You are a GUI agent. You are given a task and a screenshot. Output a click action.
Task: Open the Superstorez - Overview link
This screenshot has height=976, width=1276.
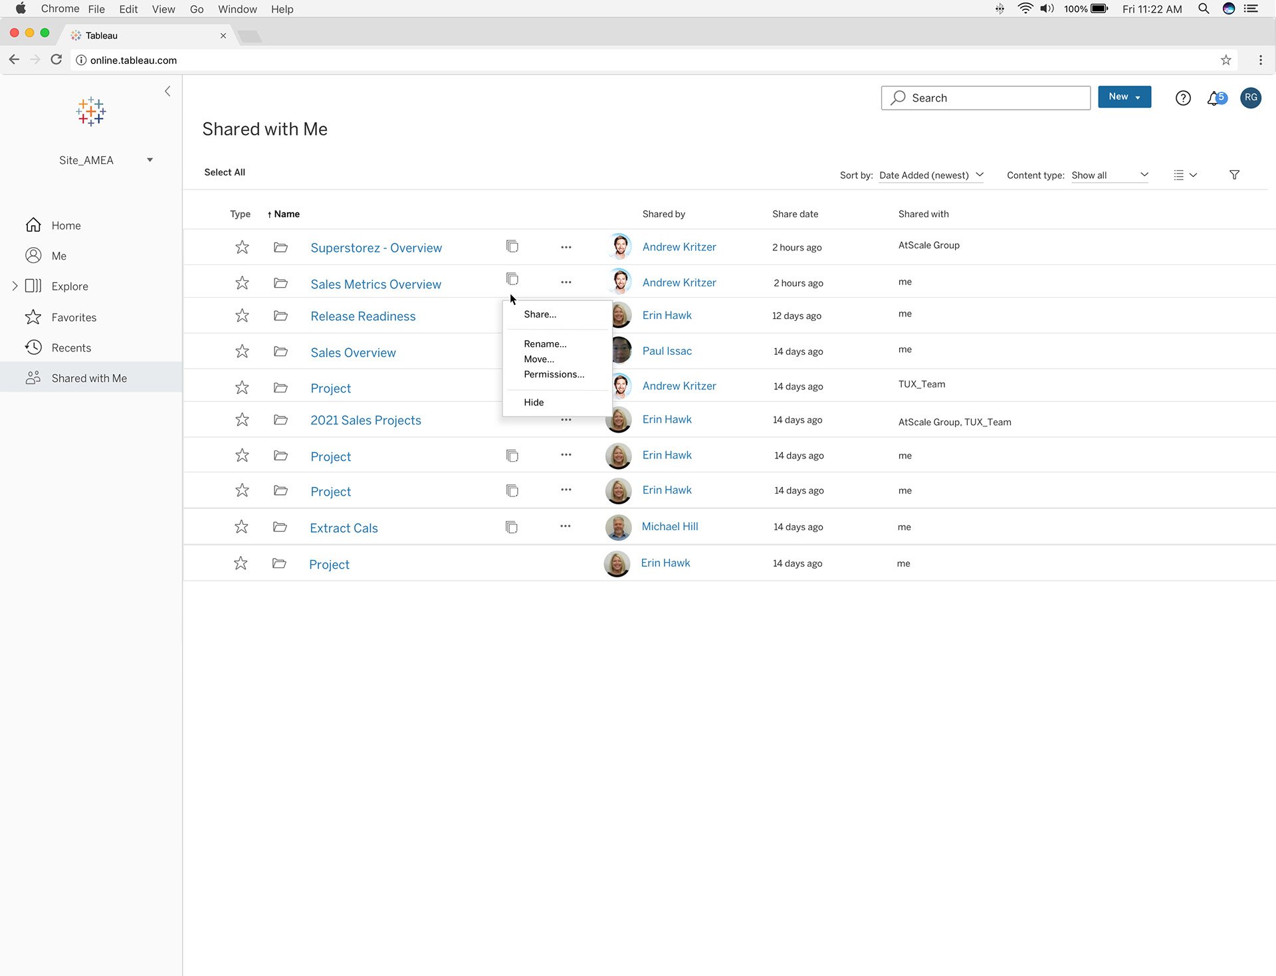tap(376, 248)
